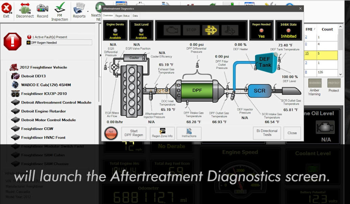This screenshot has height=204, width=350.
Task: Click the red active fault warning icon
Action: [12, 42]
